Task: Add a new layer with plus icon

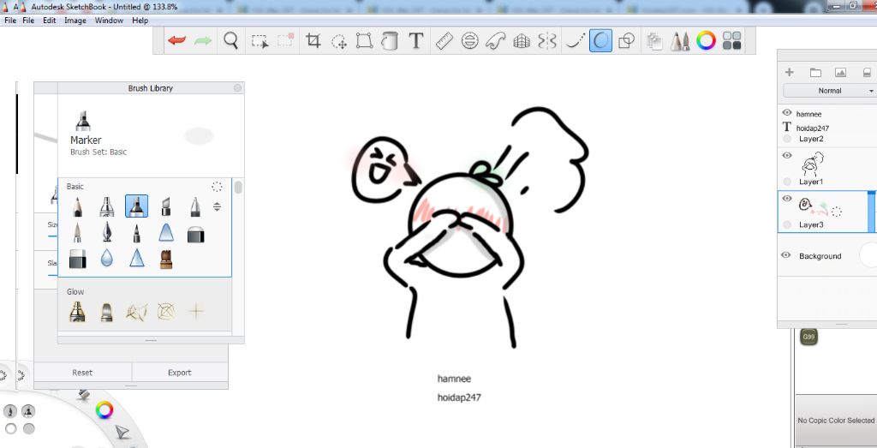Action: [x=789, y=72]
